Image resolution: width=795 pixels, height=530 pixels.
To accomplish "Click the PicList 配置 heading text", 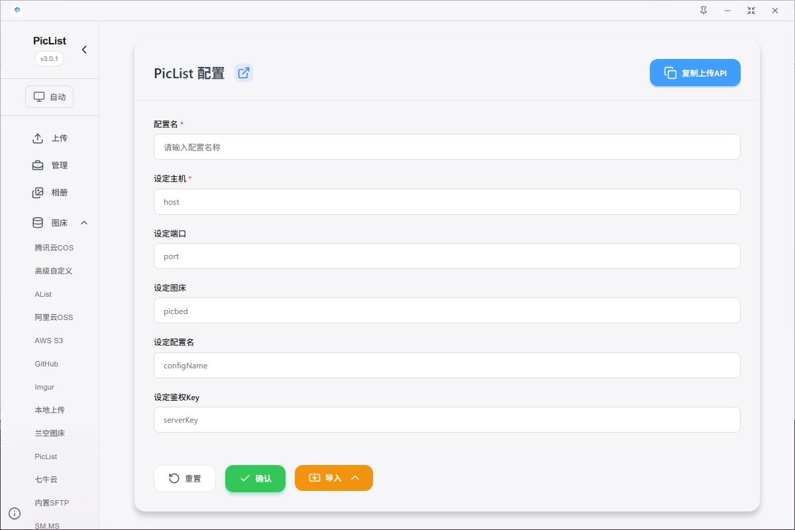I will click(189, 74).
